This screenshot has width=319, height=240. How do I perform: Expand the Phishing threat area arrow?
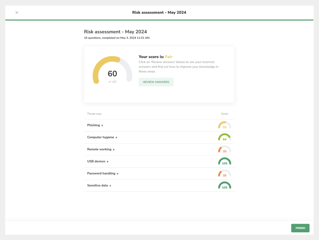tap(102, 125)
